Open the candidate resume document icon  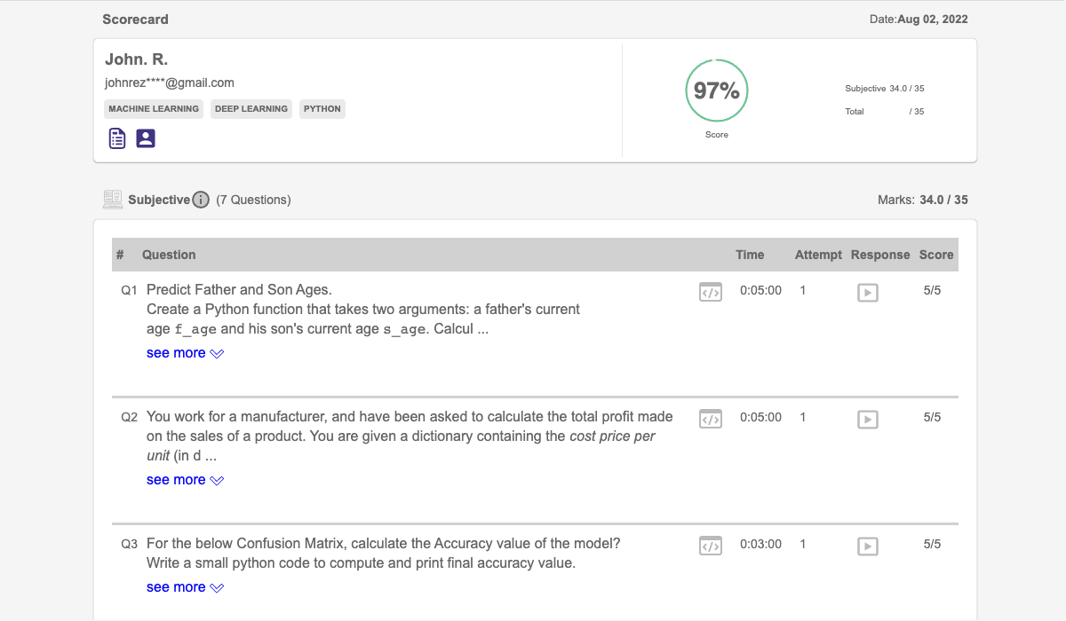pos(117,138)
